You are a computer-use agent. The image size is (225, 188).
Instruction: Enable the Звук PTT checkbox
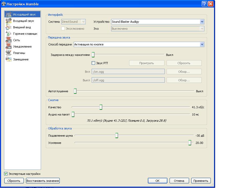pos(93,63)
